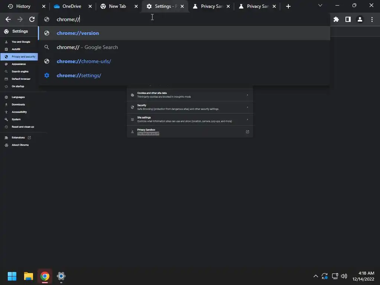380x285 pixels.
Task: Show hidden system tray icons
Action: click(315, 276)
